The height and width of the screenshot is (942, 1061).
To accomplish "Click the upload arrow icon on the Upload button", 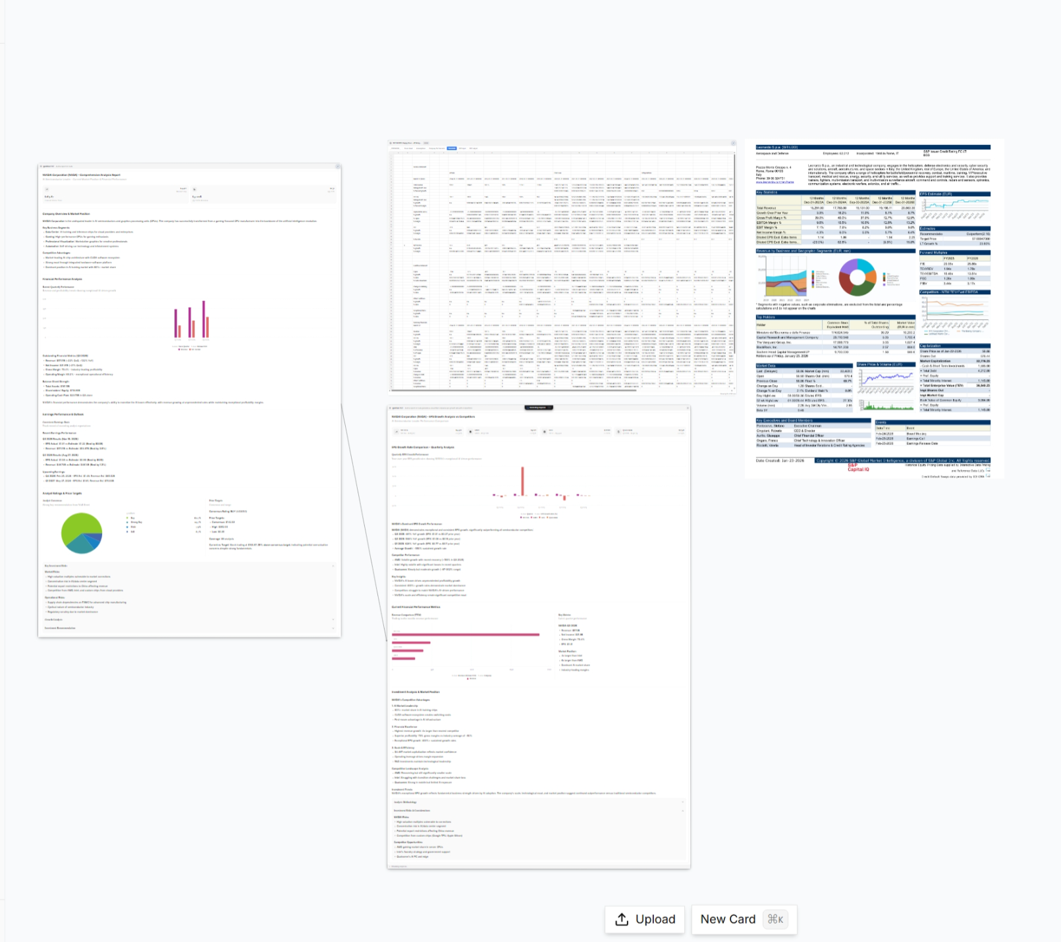I will coord(622,919).
